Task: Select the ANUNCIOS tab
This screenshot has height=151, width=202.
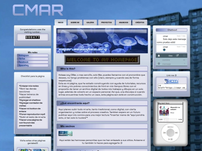Action: click(x=123, y=22)
